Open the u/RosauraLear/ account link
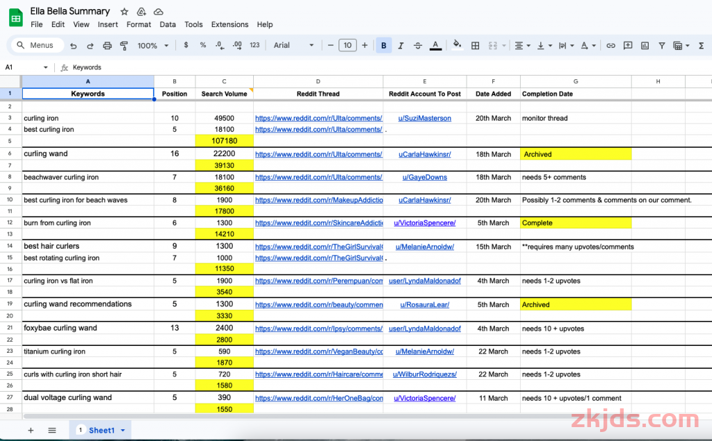The image size is (712, 441). coord(425,304)
